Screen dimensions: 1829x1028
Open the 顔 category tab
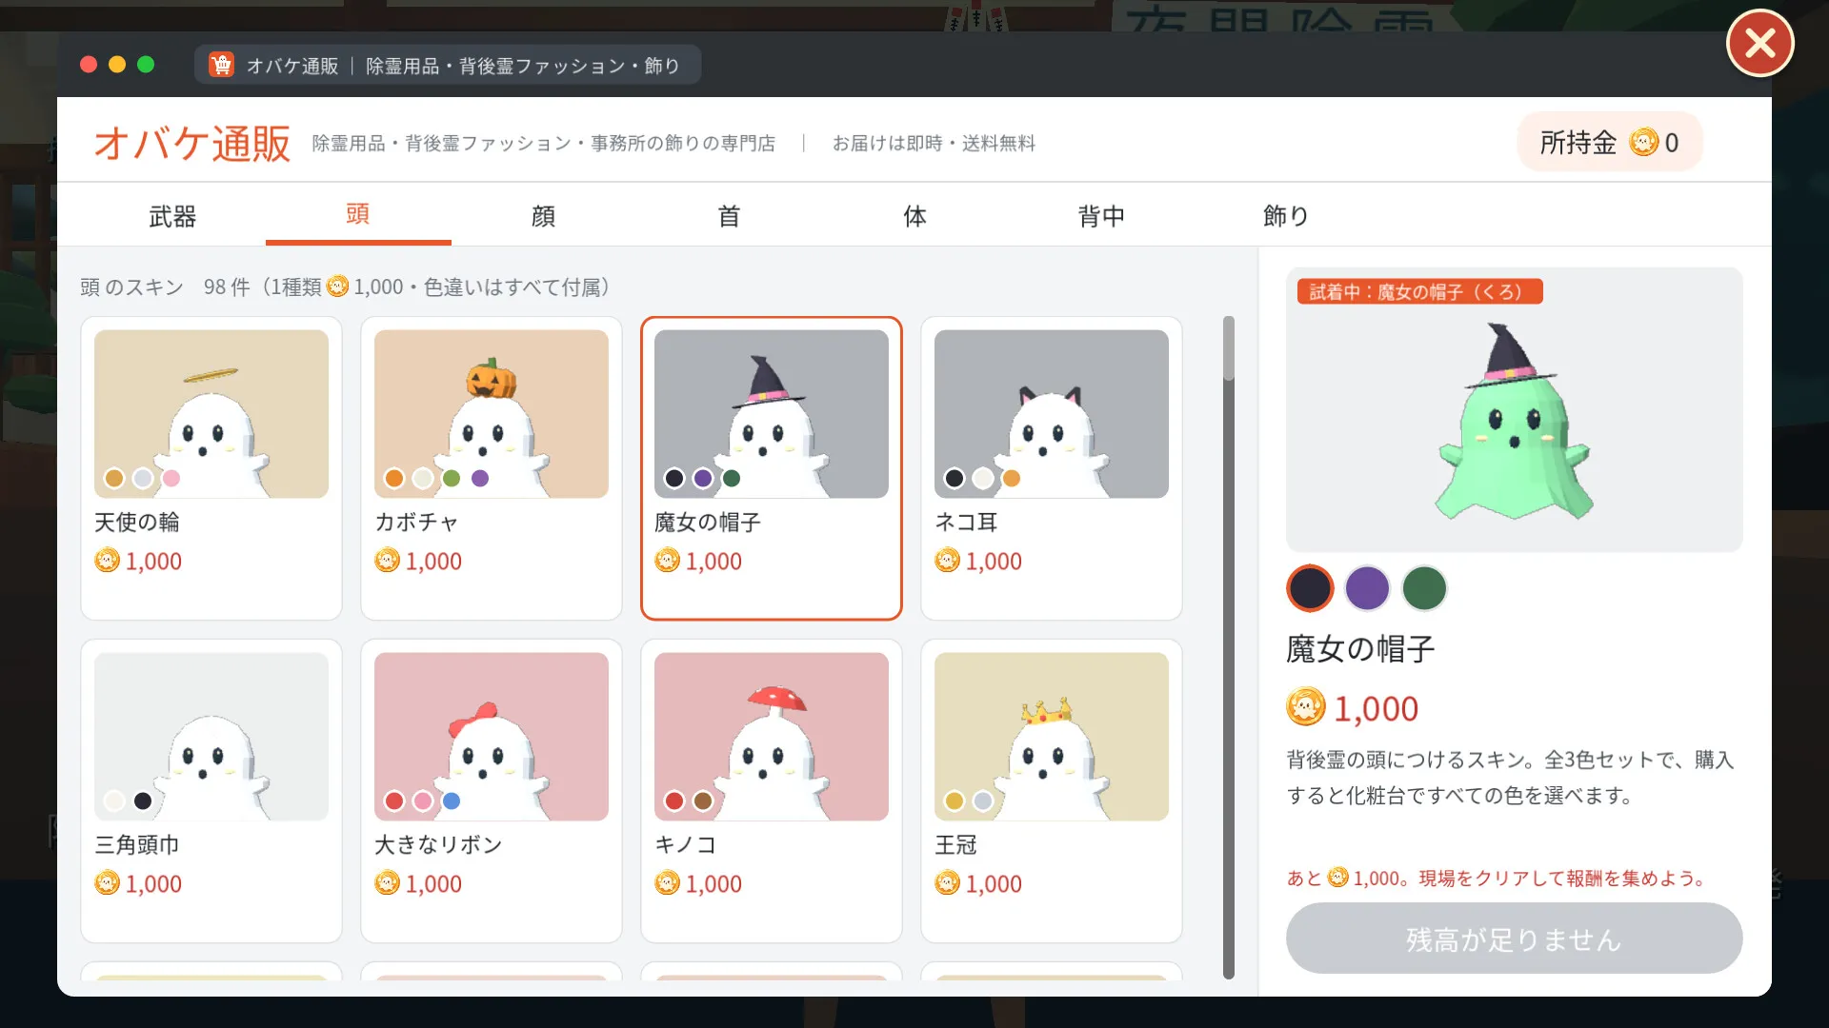coord(543,216)
